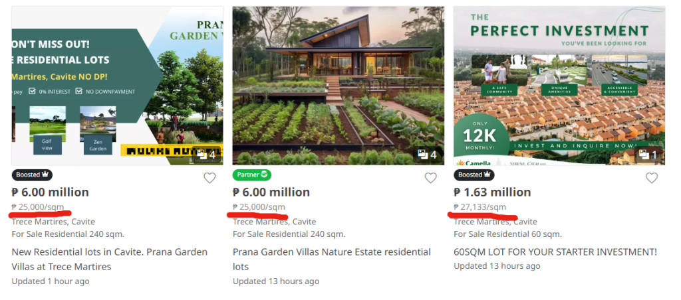This screenshot has height=300, width=681.
Task: Click heart icon on Partner listing
Action: coord(431,178)
